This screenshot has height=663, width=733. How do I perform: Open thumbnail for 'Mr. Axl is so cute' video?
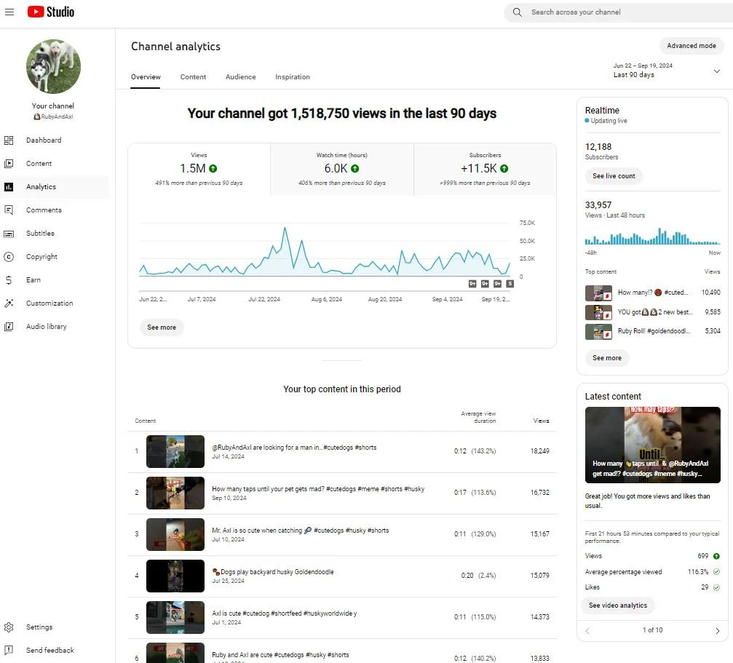pyautogui.click(x=175, y=534)
